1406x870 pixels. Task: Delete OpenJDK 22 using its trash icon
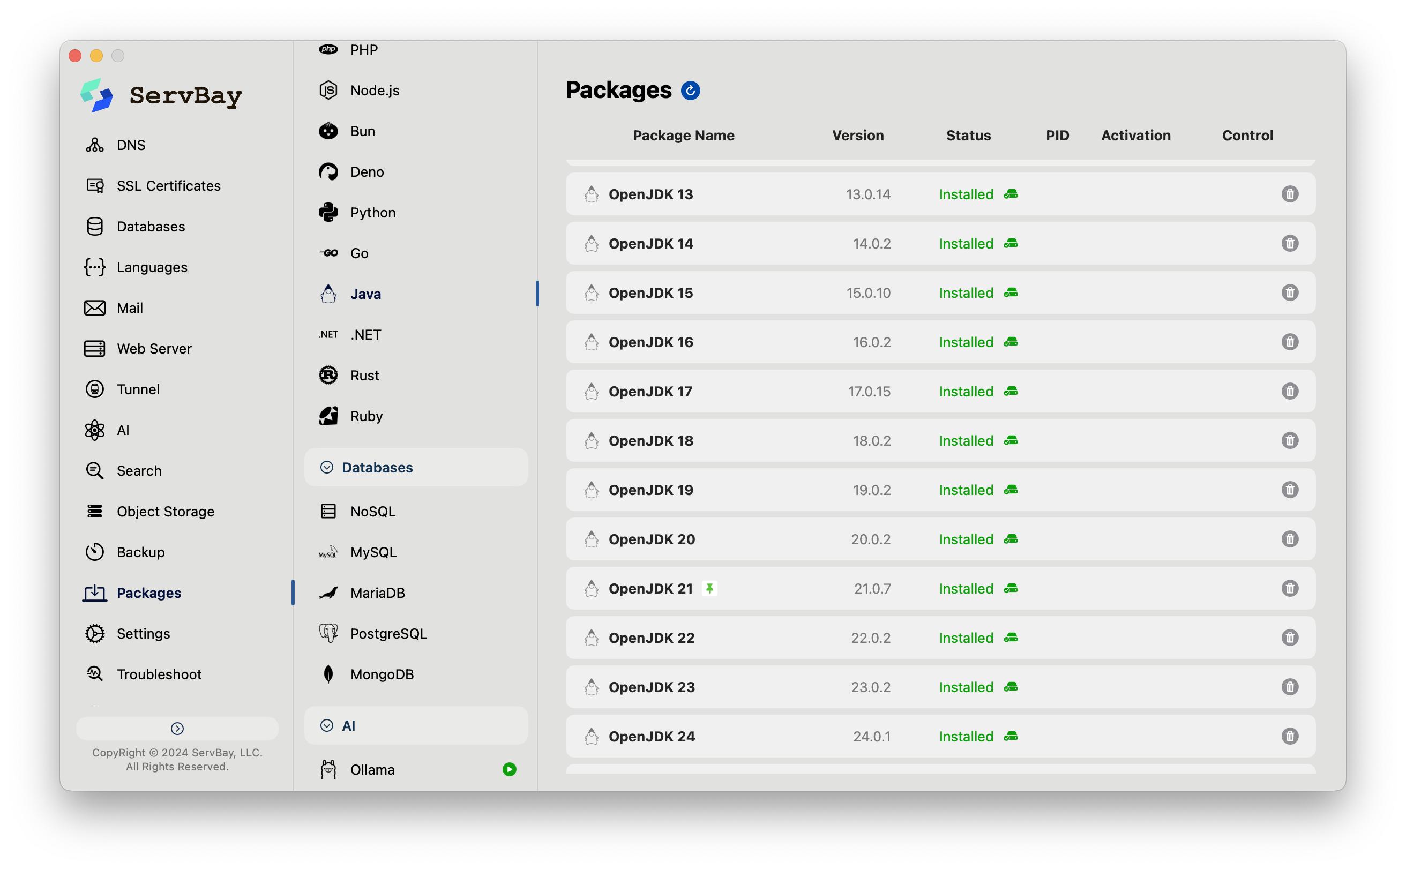1289,638
